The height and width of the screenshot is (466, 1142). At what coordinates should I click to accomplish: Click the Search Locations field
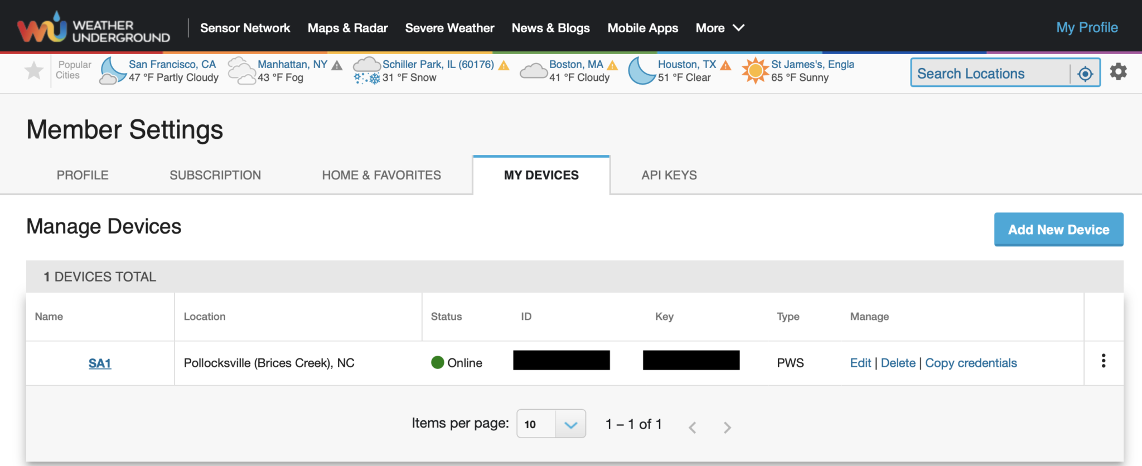(x=990, y=74)
